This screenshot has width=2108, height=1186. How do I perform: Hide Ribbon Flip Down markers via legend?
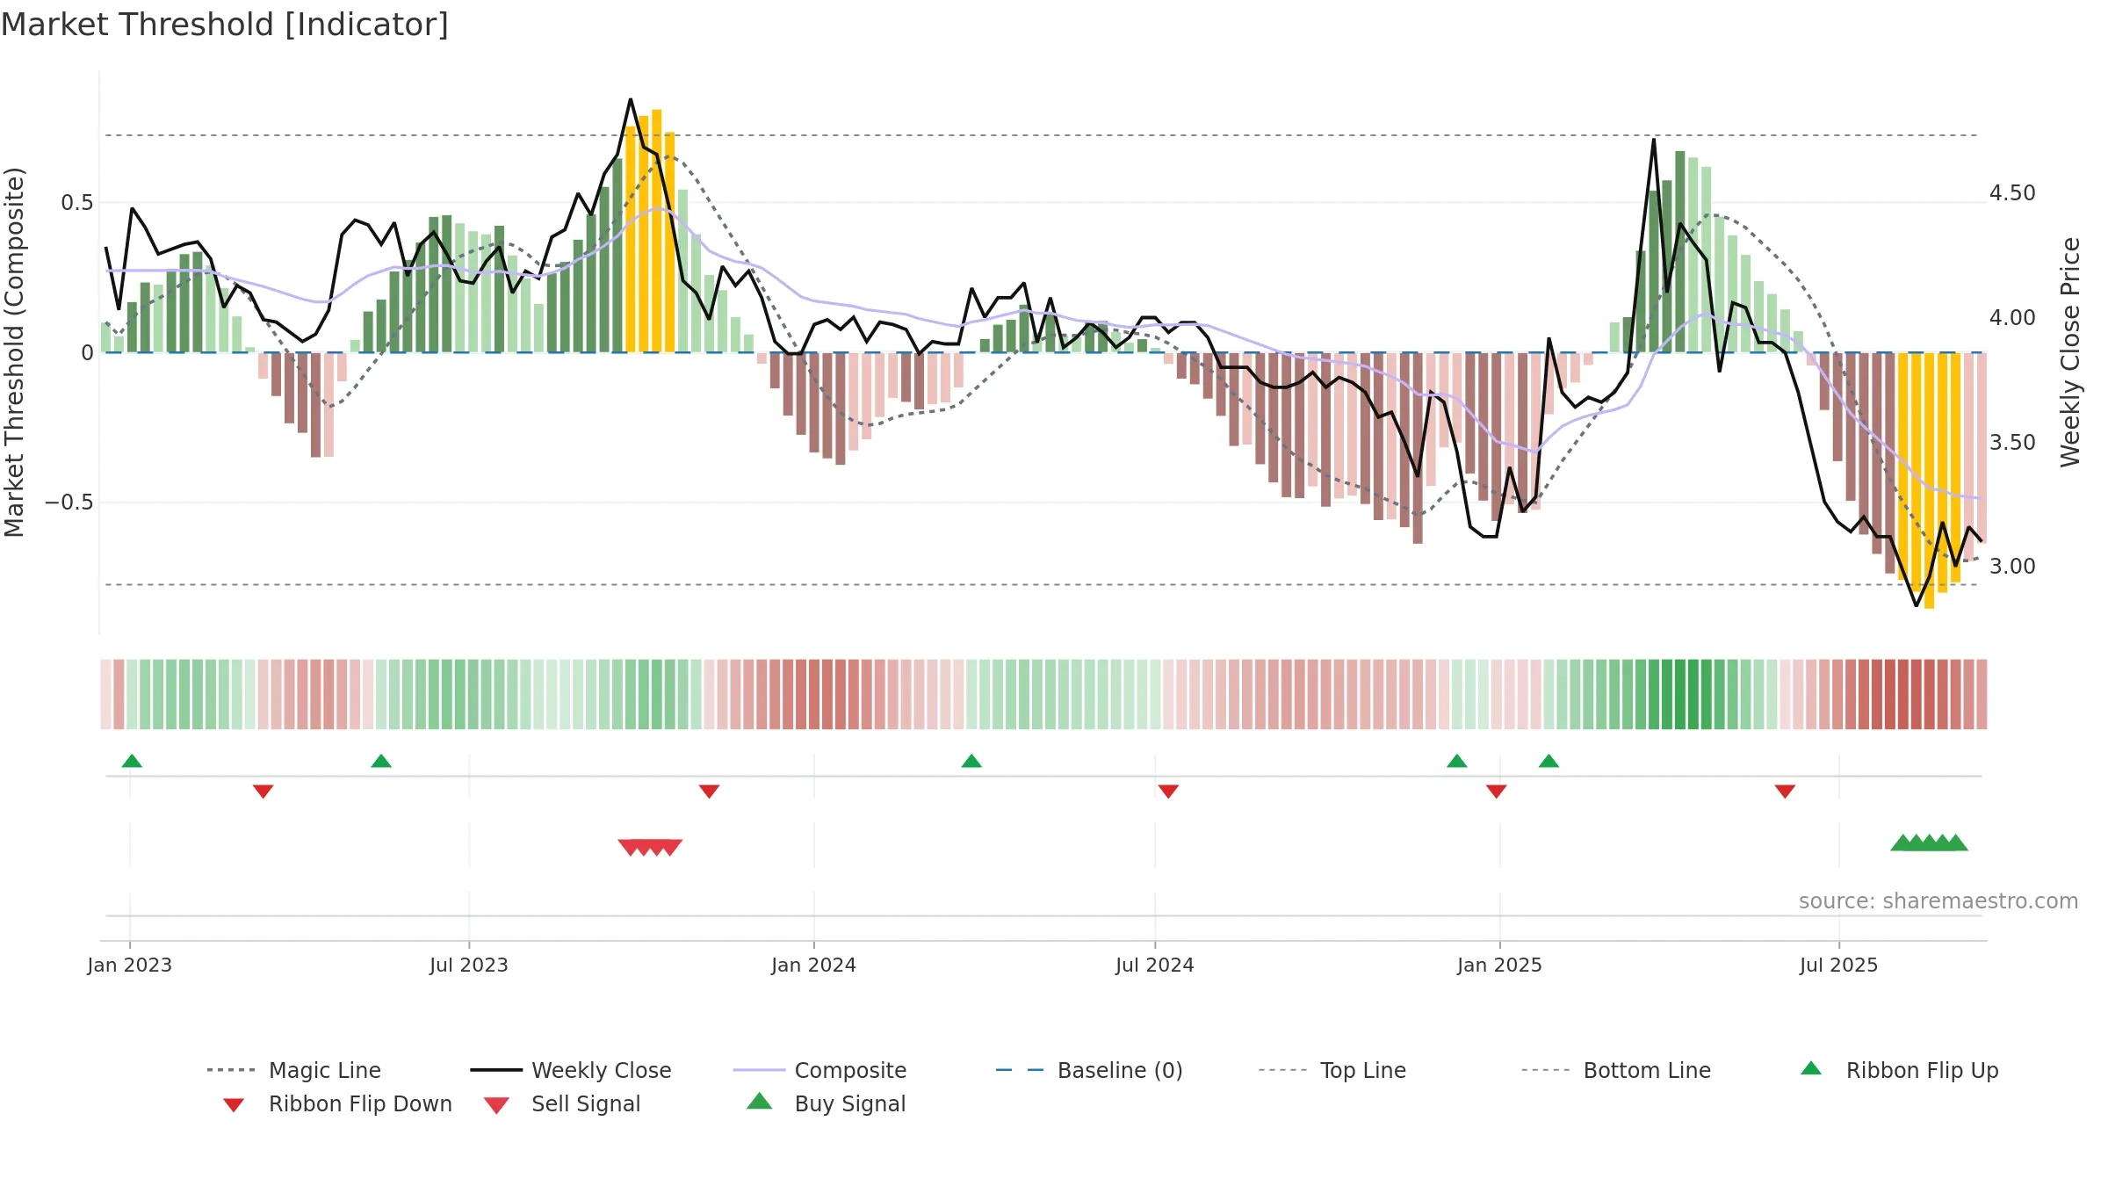tap(337, 1103)
